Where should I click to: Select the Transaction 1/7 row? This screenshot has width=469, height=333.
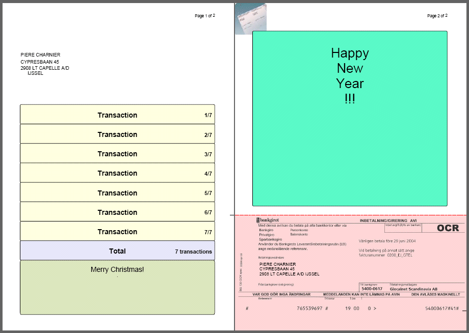(117, 115)
